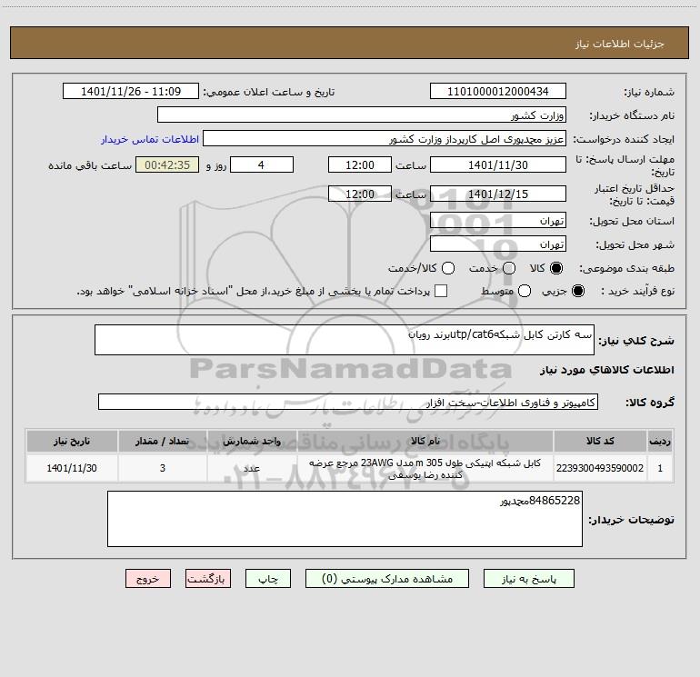Click the جزئیات اطلاعات نیاز header title
Screen dimensions: 700x677
tap(620, 44)
